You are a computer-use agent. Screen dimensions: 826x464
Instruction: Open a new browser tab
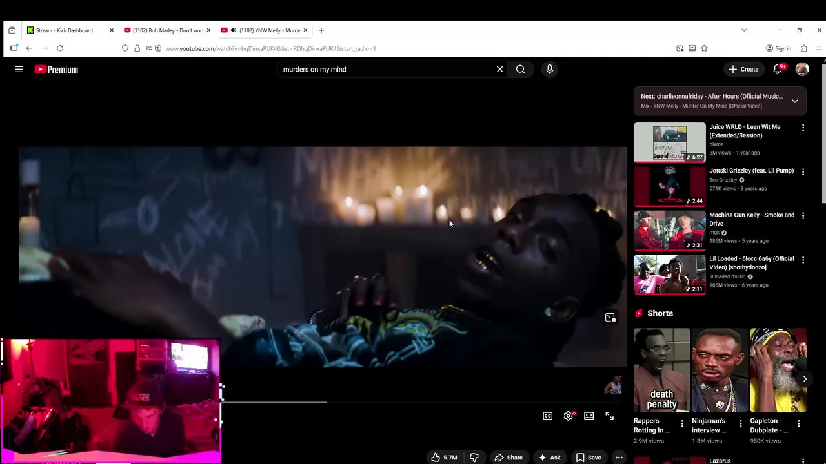pos(321,30)
